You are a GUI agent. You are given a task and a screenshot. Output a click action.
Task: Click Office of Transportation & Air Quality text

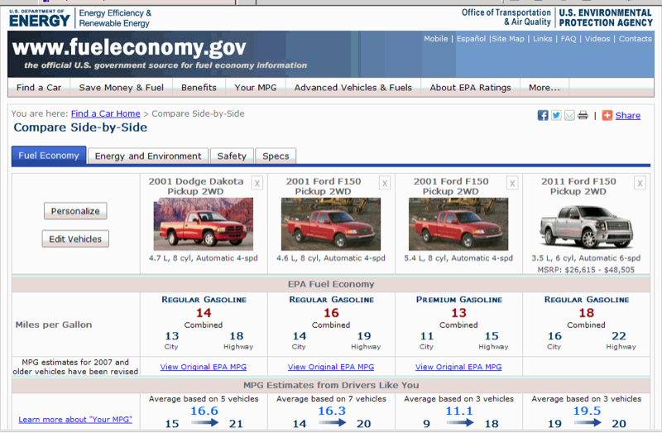[506, 17]
